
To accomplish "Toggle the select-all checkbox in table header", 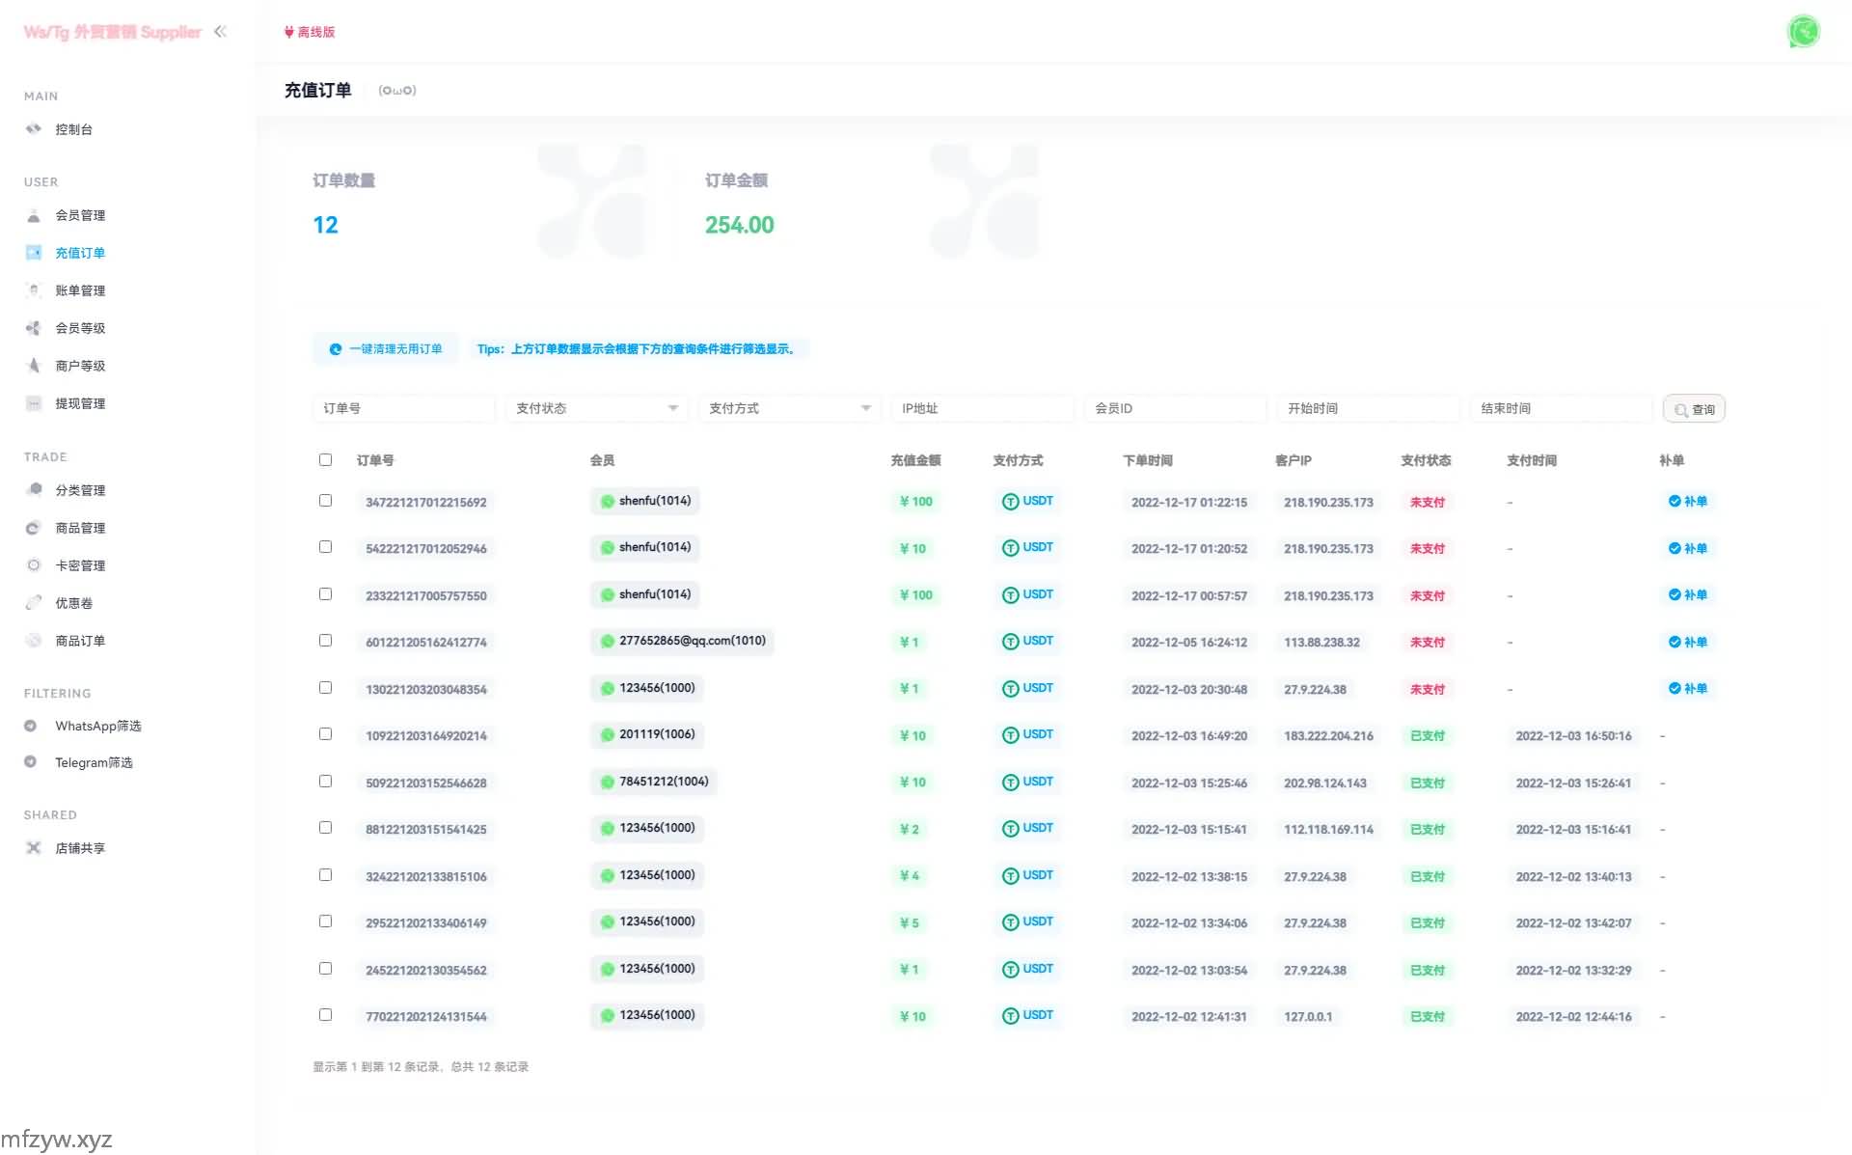I will coord(325,460).
